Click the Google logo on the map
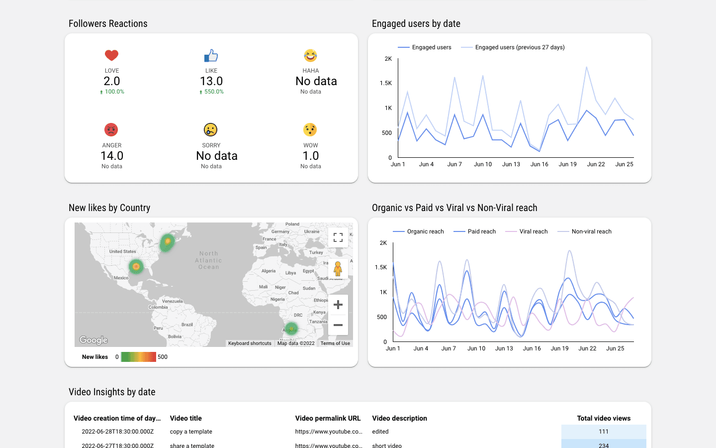Screen dimensions: 716x448 pyautogui.click(x=93, y=340)
